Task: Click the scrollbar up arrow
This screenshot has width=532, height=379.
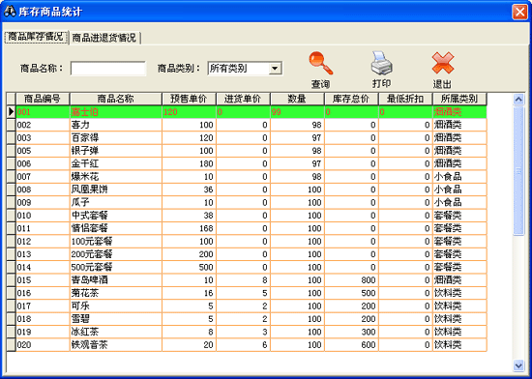Action: point(518,100)
